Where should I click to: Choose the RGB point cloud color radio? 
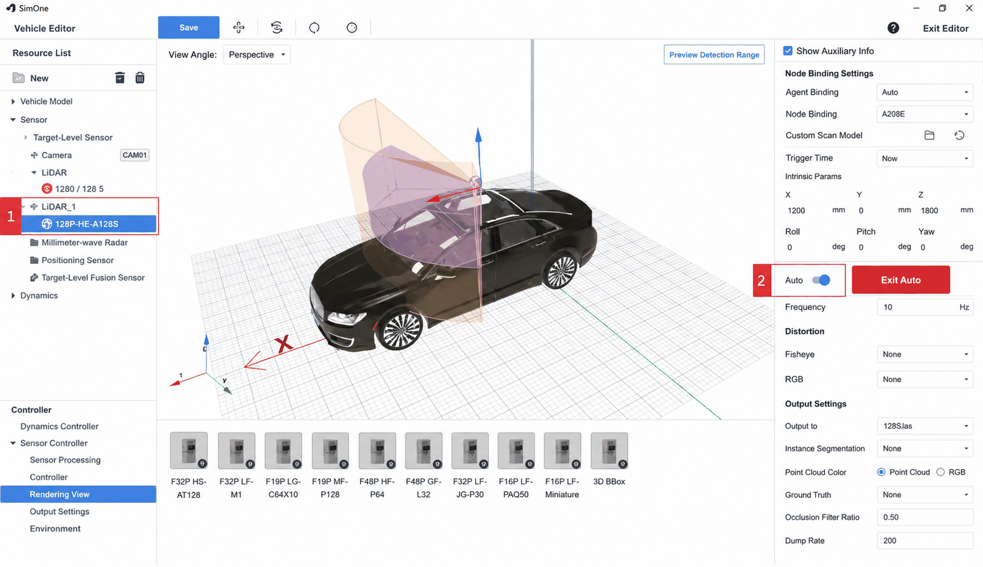(941, 472)
